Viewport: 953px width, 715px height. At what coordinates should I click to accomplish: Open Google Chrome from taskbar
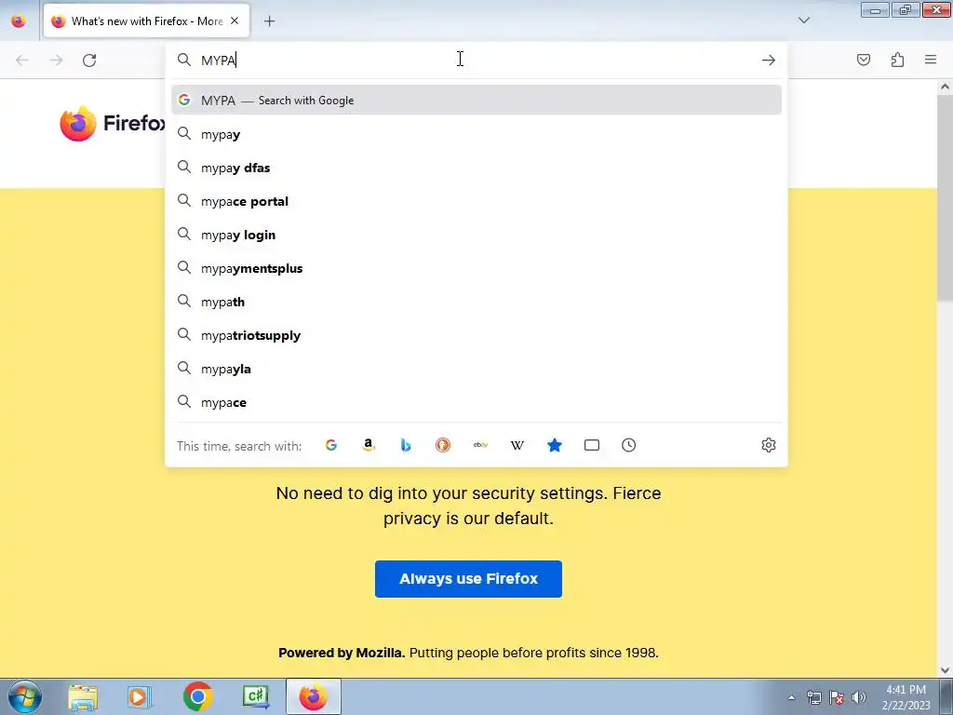197,696
